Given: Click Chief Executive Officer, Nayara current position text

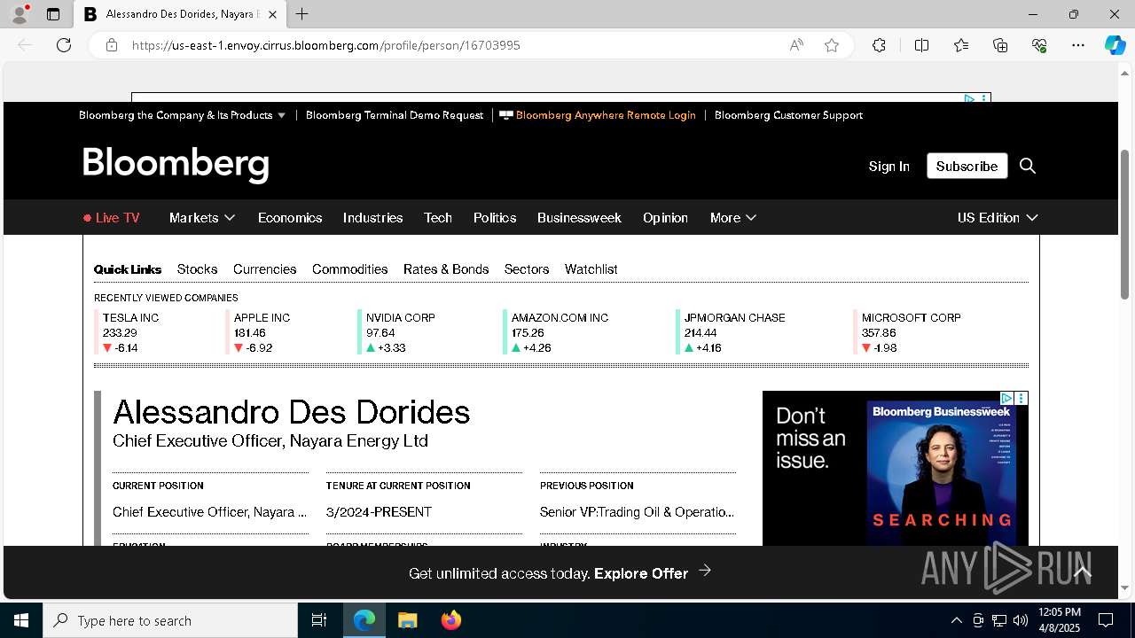Looking at the screenshot, I should [209, 512].
